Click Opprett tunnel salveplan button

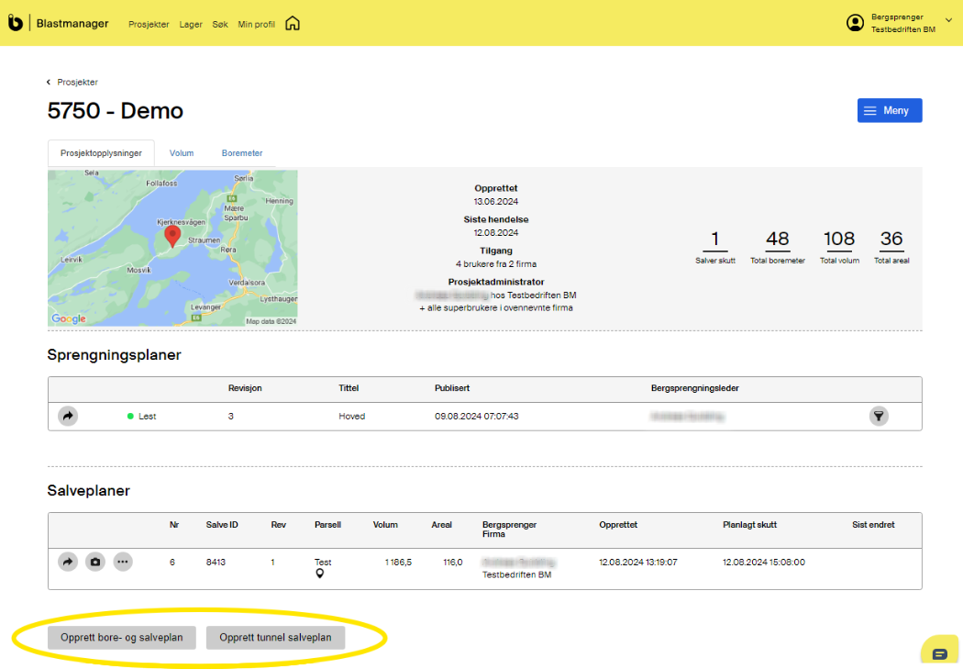(x=275, y=638)
